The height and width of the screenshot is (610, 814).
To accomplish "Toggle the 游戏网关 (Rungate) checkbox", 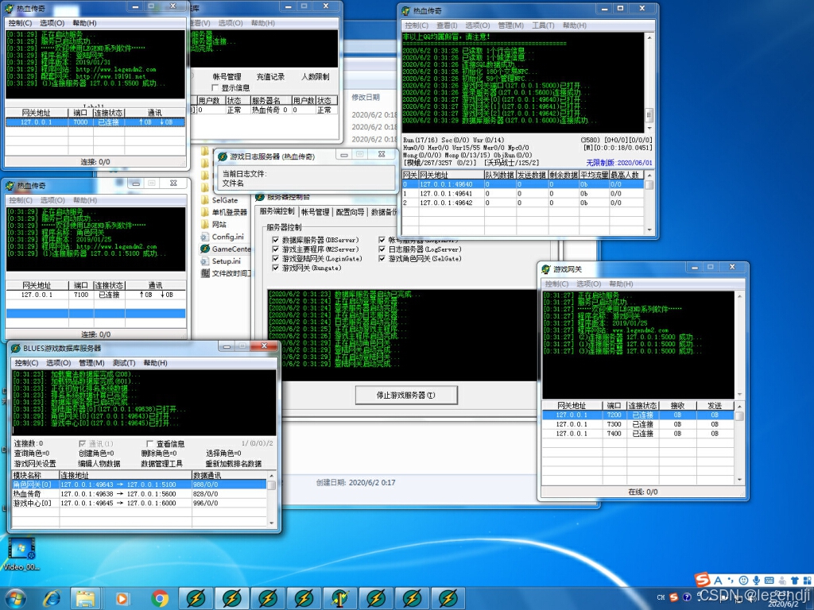I will point(276,268).
